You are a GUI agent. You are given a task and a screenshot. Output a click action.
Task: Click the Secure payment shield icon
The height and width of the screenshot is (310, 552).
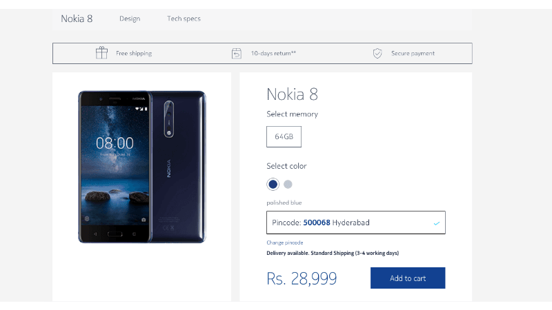[377, 54]
